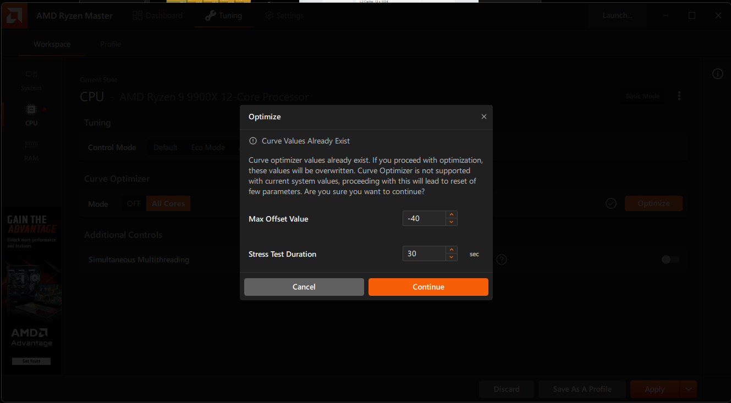Minimize the Ryzen Master window
731x403 pixels.
(x=666, y=15)
